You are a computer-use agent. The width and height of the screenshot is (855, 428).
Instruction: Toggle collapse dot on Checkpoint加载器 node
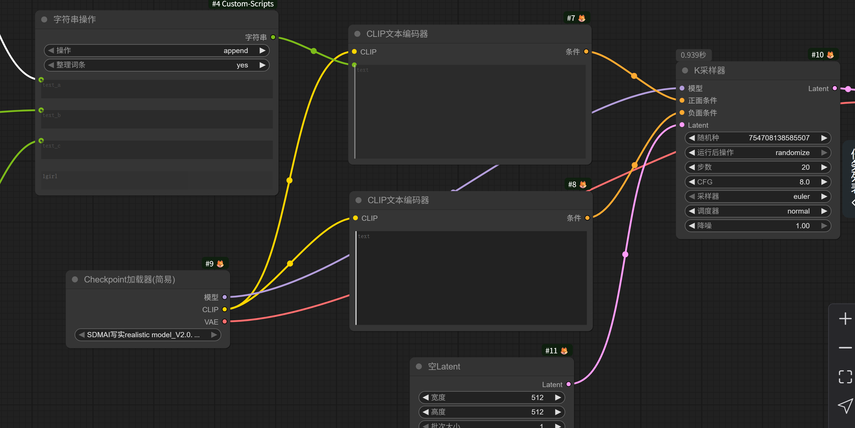click(x=75, y=280)
